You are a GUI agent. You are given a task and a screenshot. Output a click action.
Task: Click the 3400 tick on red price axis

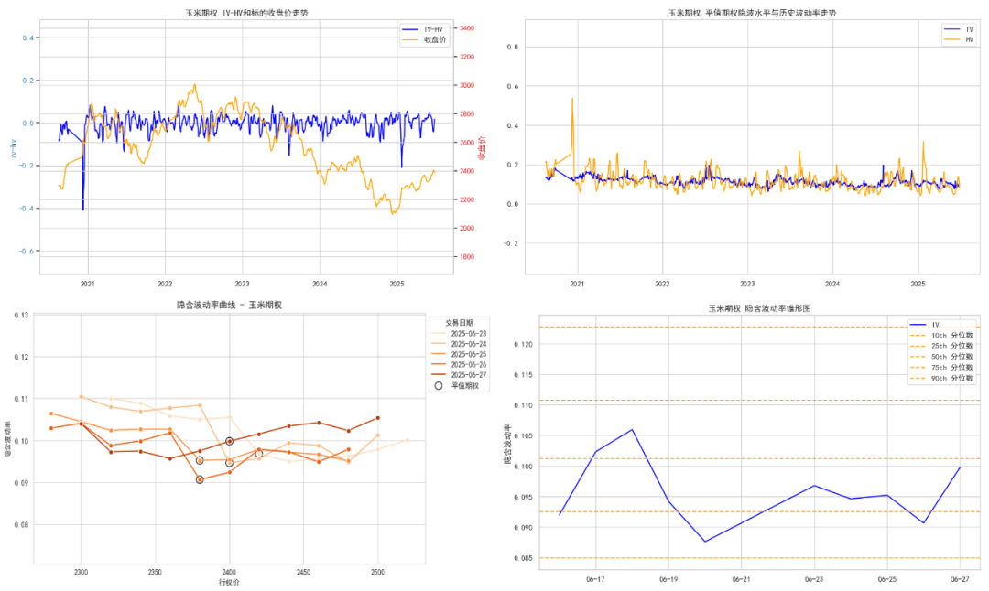tap(467, 28)
